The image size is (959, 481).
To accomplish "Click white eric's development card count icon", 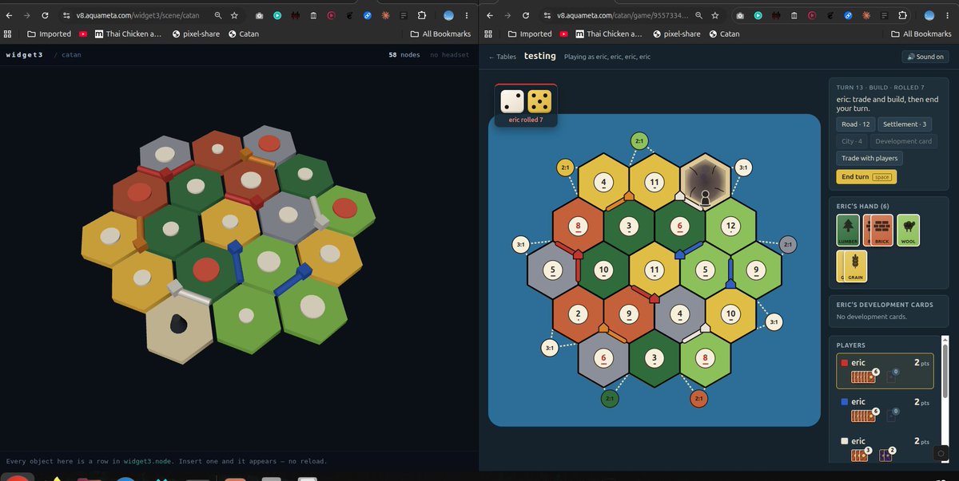I will (888, 455).
